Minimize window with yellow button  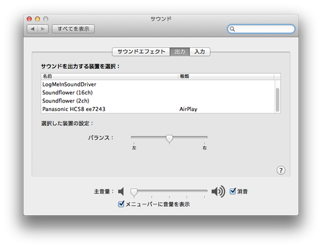[37, 19]
